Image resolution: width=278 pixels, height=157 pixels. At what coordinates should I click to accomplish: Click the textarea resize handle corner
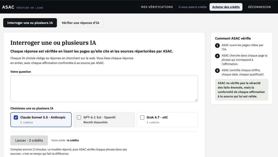click(196, 100)
